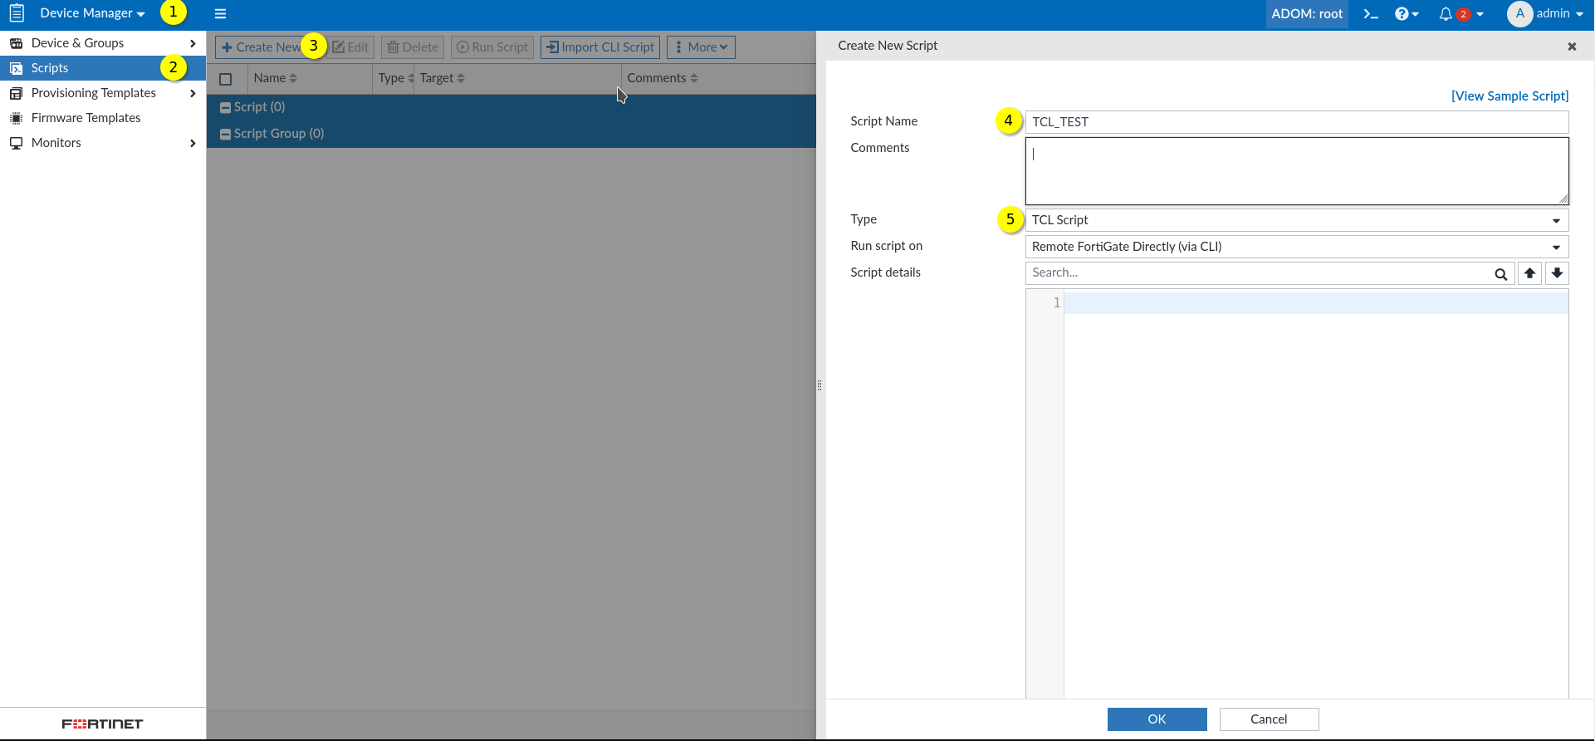
Task: Expand the Monitors submenu arrow
Action: tap(193, 143)
